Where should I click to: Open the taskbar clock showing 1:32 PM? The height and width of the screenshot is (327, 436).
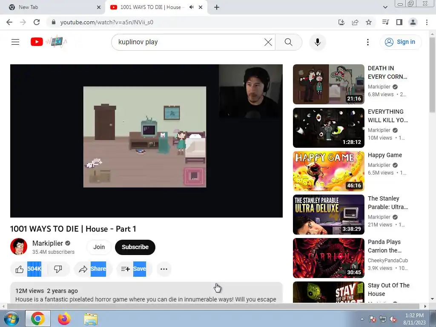click(414, 319)
